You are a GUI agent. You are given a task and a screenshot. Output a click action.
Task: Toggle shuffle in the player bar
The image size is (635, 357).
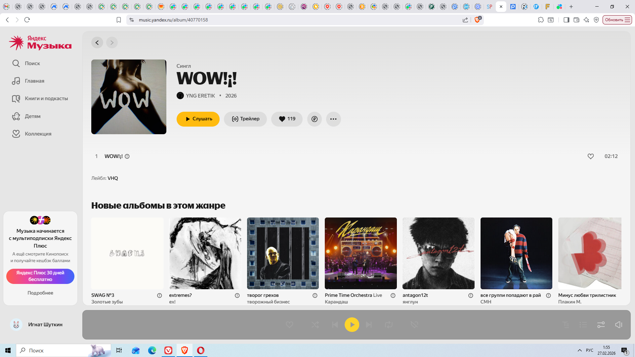tap(315, 325)
